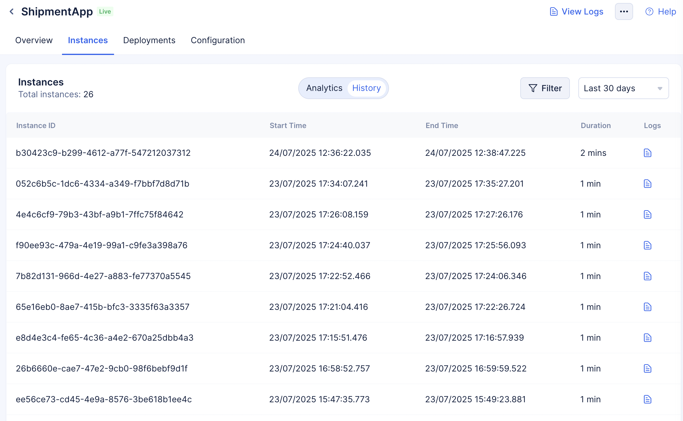Image resolution: width=683 pixels, height=421 pixels.
Task: Open the Configuration tab
Action: click(217, 40)
